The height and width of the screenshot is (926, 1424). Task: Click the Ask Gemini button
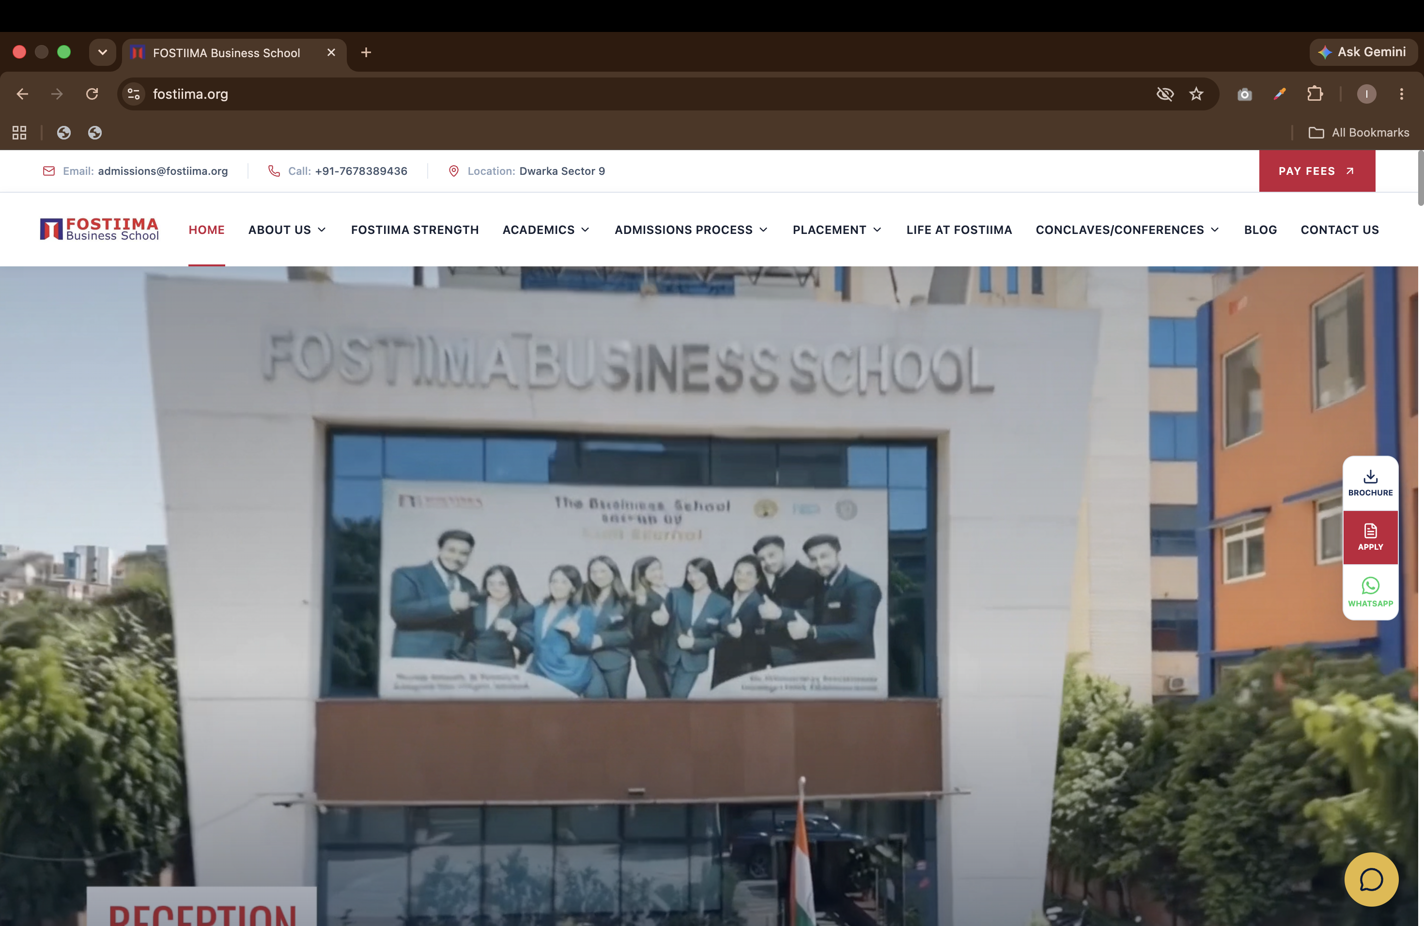coord(1363,52)
